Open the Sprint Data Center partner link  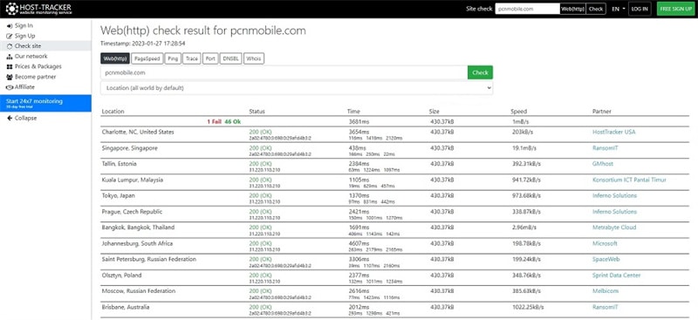617,276
